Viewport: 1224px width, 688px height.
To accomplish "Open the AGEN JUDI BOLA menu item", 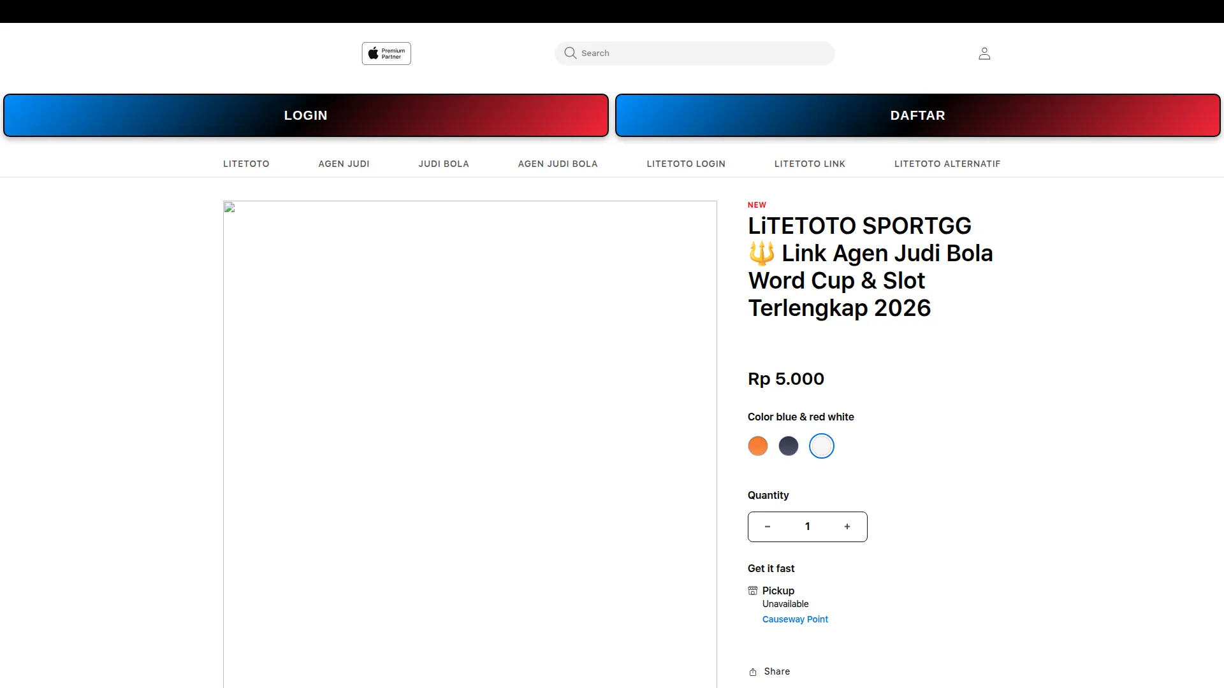I will pos(558,164).
